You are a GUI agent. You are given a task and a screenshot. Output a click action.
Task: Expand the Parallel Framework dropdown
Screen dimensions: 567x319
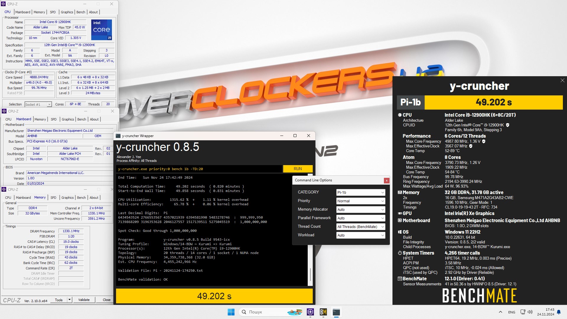[x=361, y=218]
